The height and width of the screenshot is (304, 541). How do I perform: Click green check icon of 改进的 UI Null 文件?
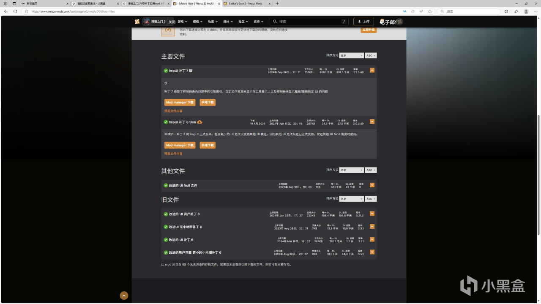(166, 185)
